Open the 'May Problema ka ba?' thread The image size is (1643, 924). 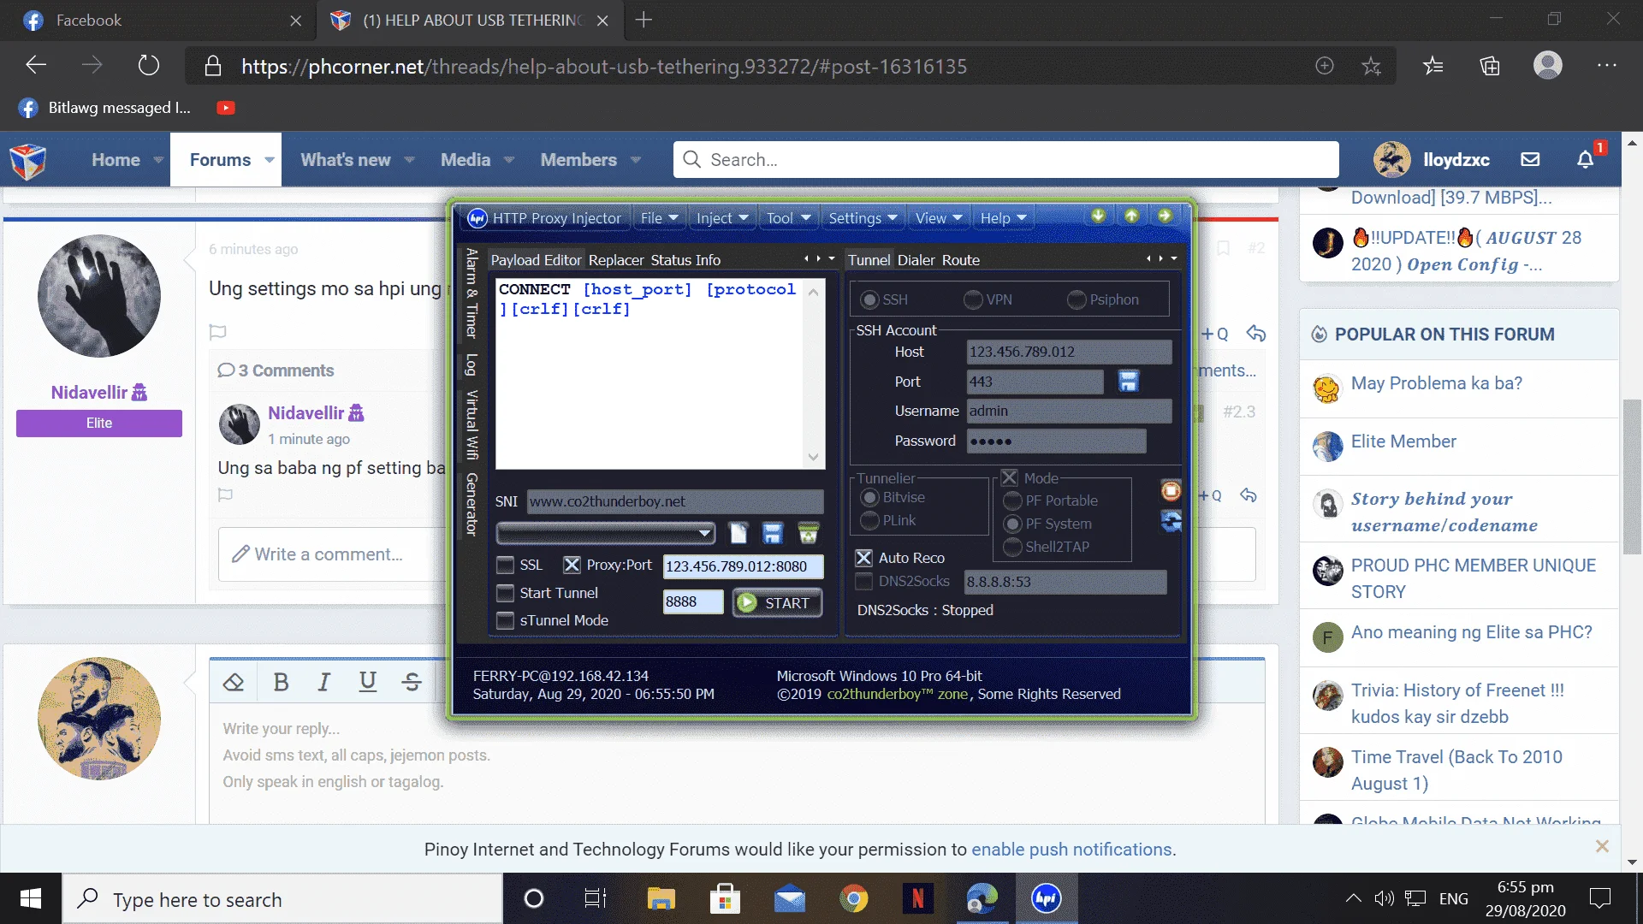pos(1437,383)
